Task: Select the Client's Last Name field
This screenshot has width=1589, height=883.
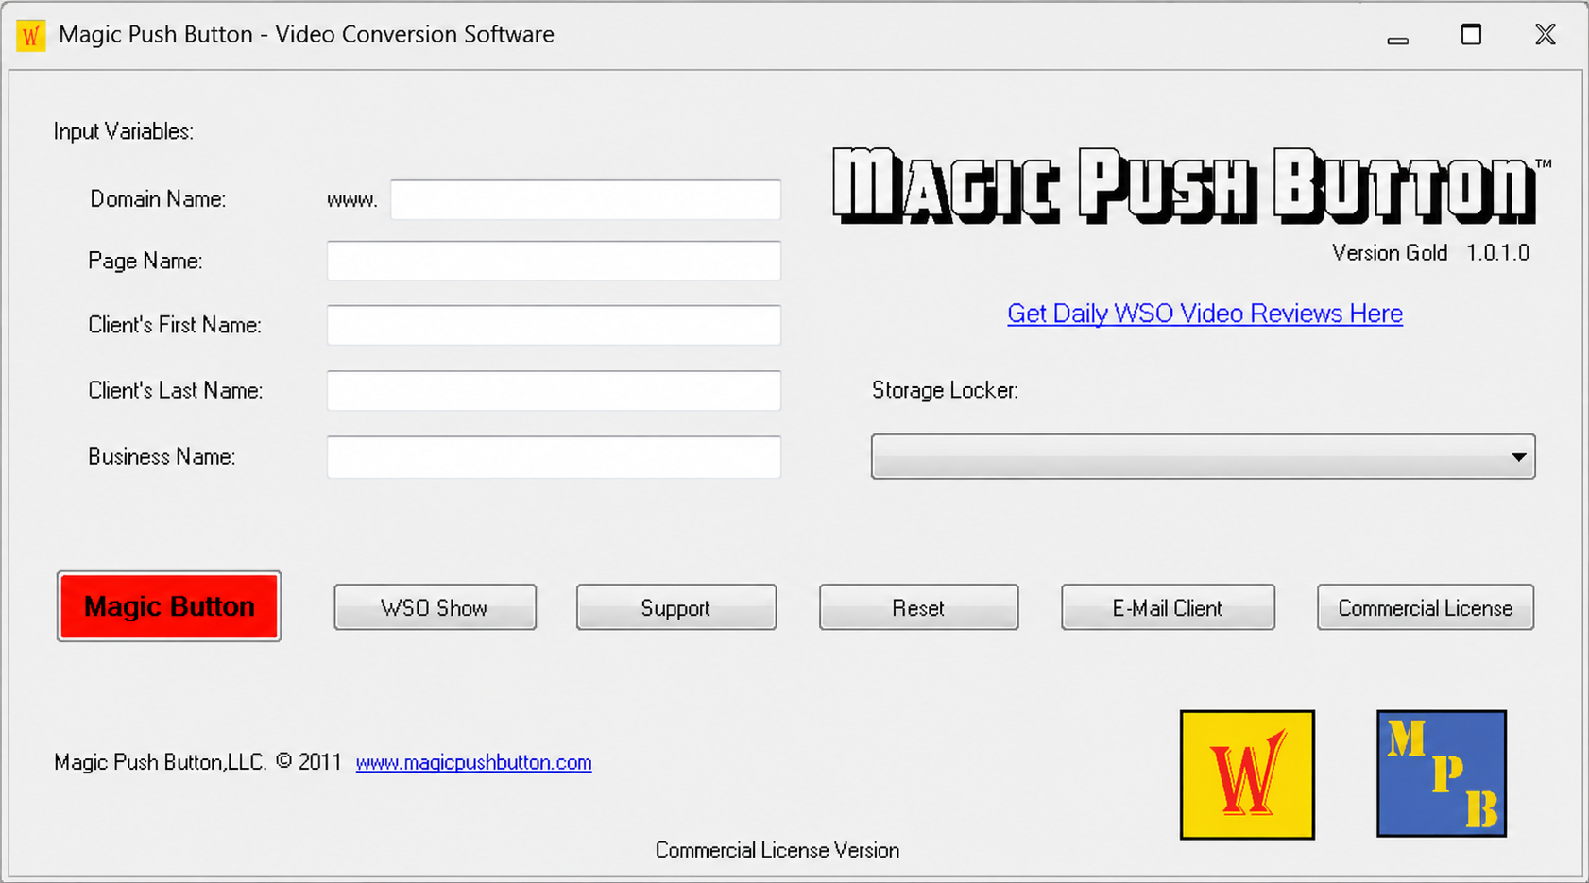Action: (554, 390)
